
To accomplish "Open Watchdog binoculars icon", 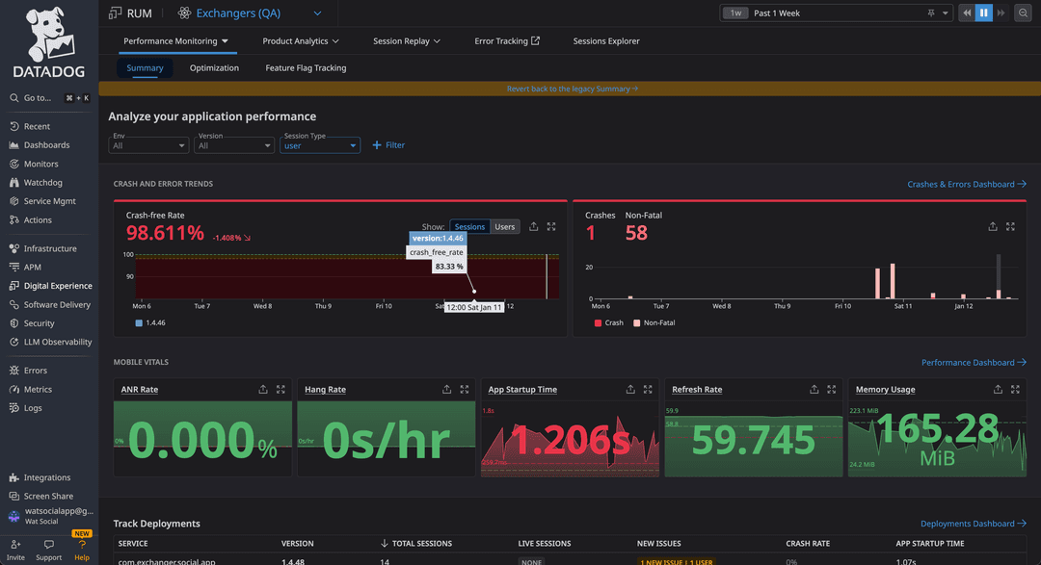I will point(13,182).
